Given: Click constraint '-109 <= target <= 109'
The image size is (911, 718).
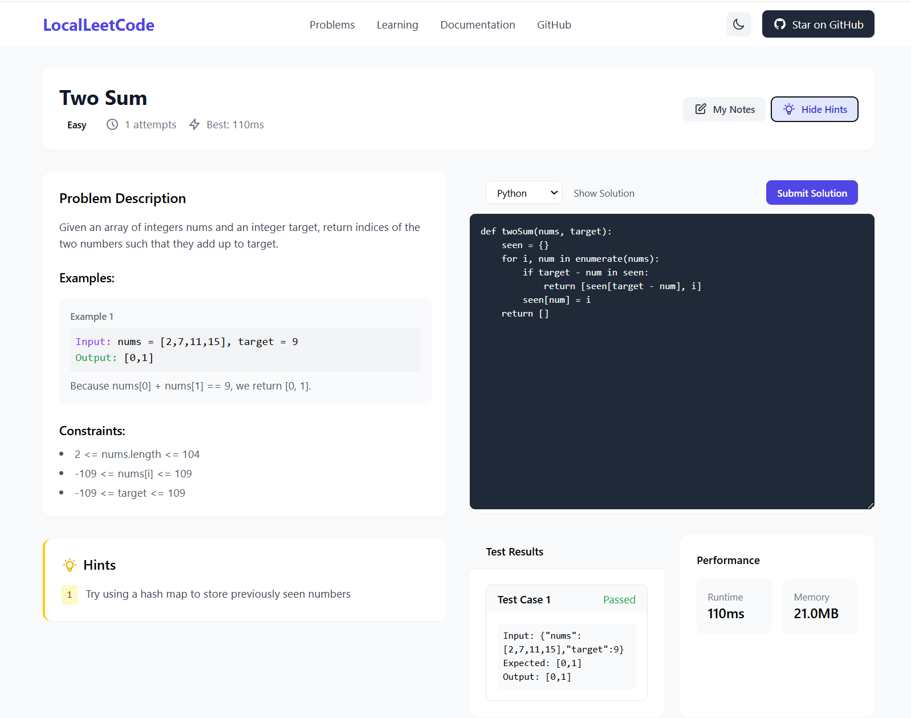Looking at the screenshot, I should click(x=130, y=493).
